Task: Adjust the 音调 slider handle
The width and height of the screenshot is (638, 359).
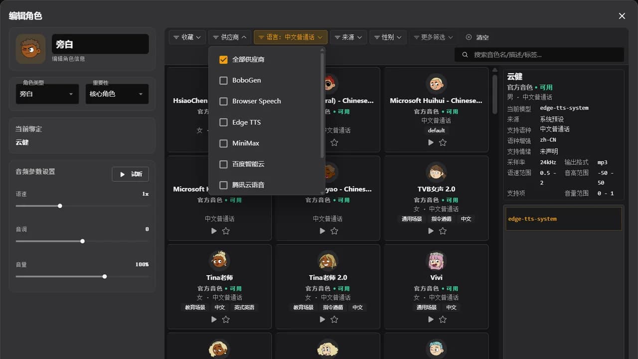Action: (82, 241)
